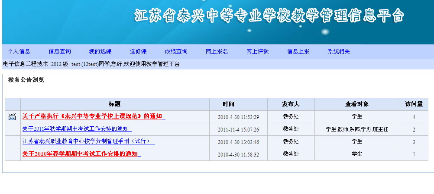Open 江苏省泰兴职业教育中心校学分制管理手册 link
Viewport: 434px width, 194px height.
pos(87,141)
